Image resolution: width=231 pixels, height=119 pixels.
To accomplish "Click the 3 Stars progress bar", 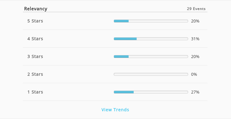I will click(151, 57).
